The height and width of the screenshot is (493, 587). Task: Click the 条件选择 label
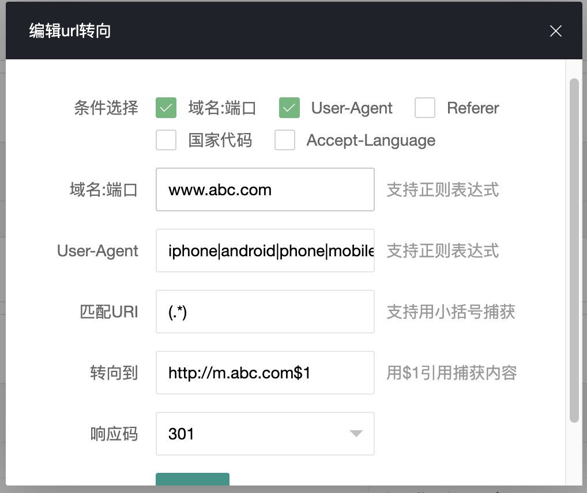point(106,108)
